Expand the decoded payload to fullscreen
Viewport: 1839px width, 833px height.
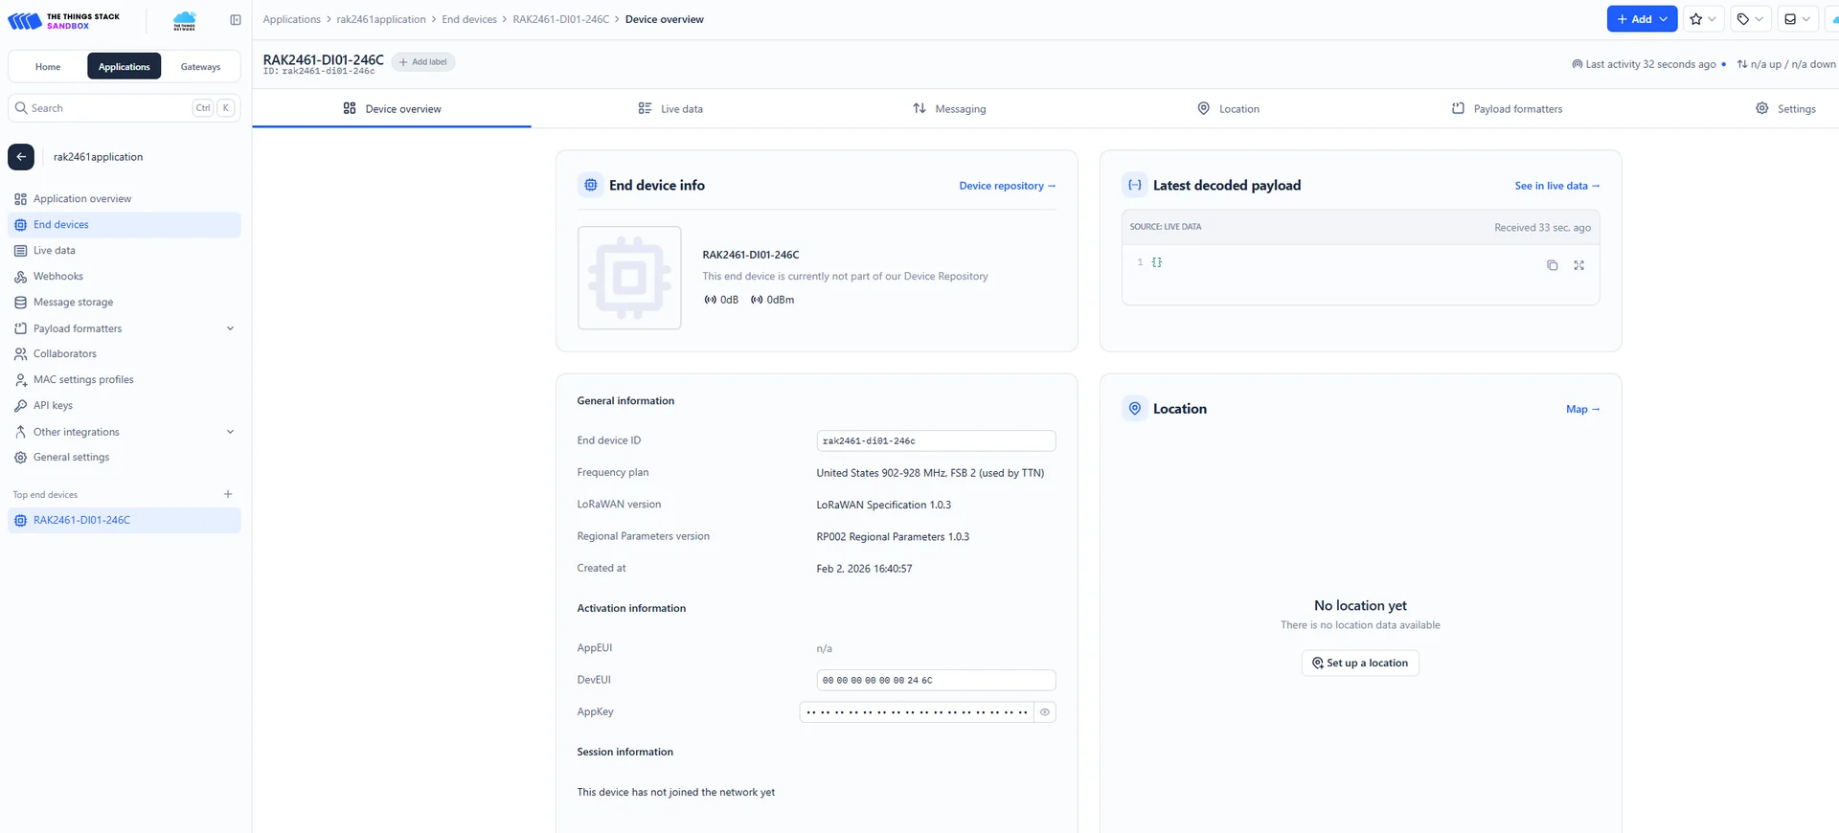1578,265
